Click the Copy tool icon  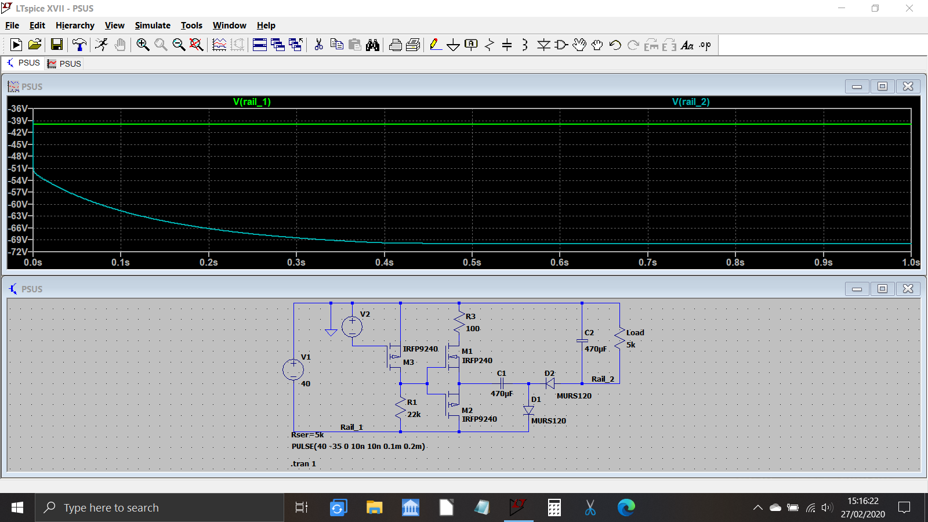[x=336, y=45]
